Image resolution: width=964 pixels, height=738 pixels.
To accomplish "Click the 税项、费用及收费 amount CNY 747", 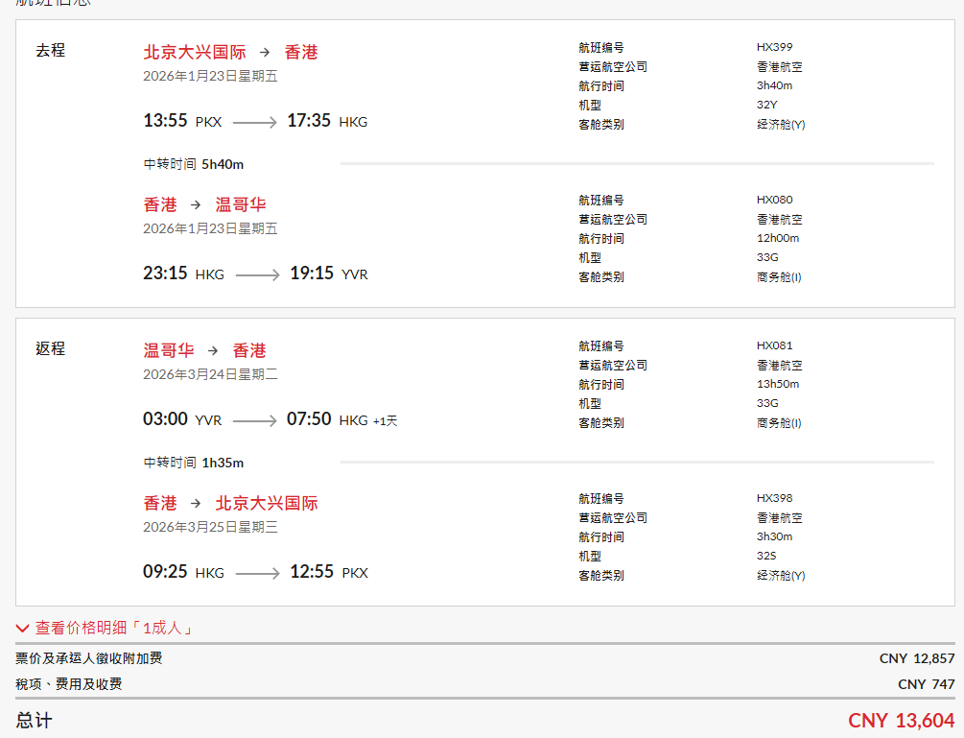I will (x=926, y=684).
